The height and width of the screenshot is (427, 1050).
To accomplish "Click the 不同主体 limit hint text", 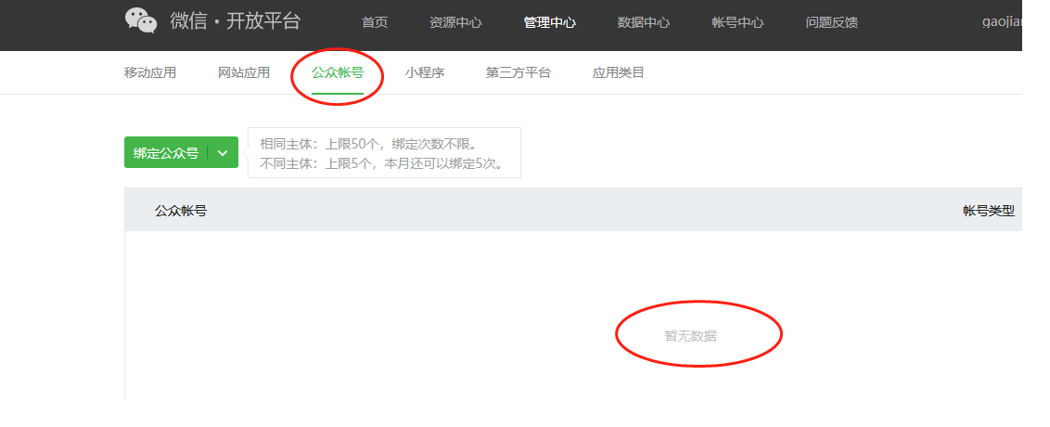I will click(382, 162).
